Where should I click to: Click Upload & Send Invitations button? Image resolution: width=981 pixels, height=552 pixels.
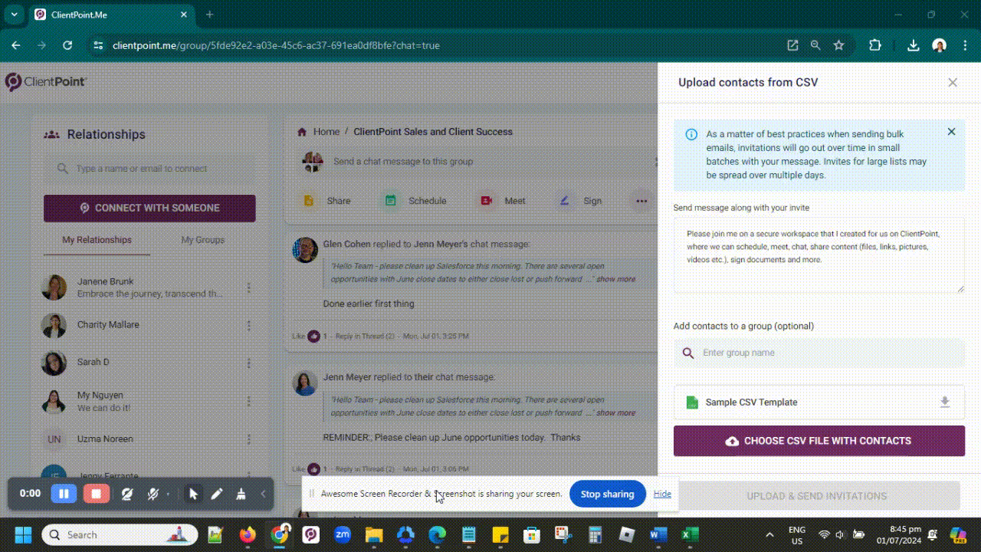(x=817, y=496)
